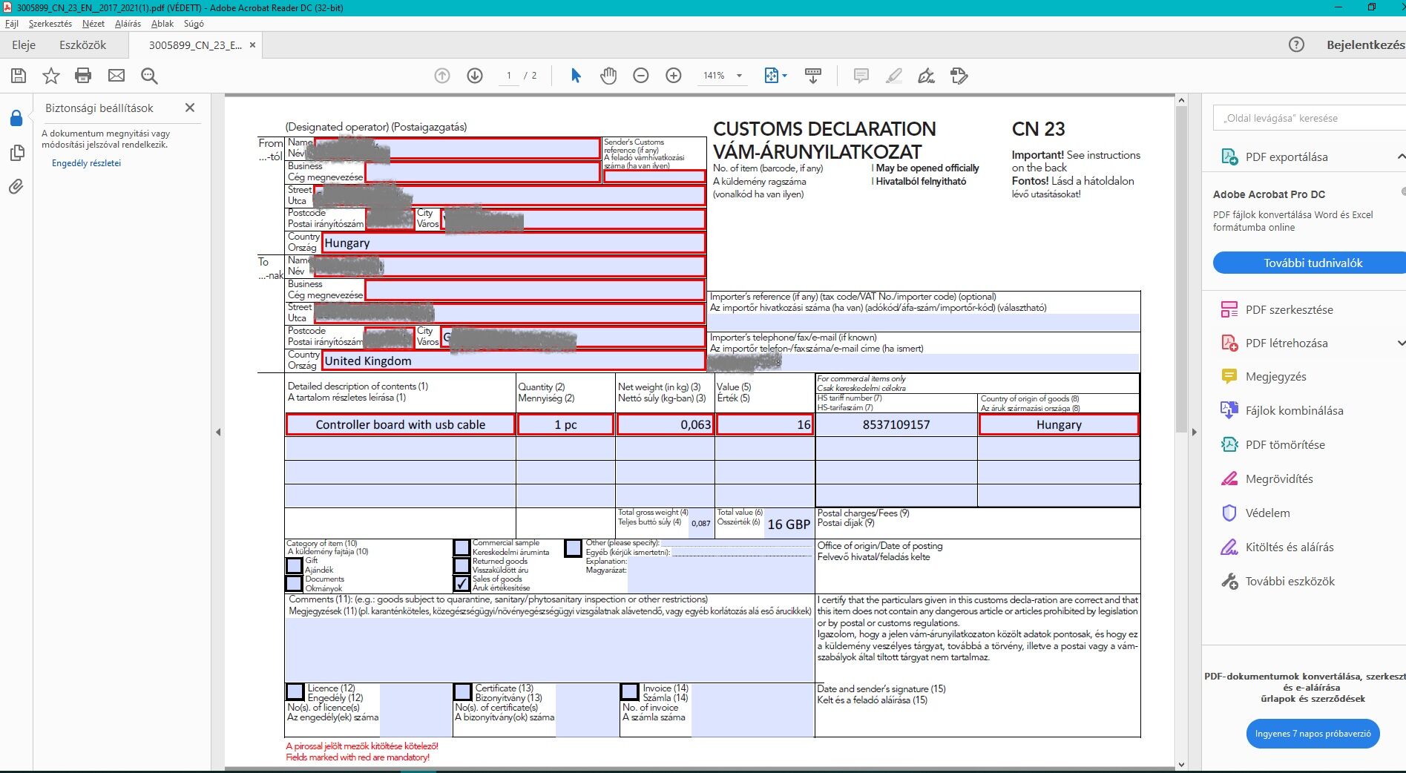Tick the Certificate / Bizonyítvány checkbox
This screenshot has height=773, width=1406.
tap(463, 691)
